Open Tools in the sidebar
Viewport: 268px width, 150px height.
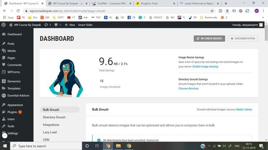point(10,126)
